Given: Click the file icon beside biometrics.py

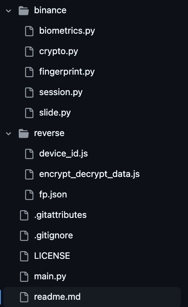Looking at the screenshot, I should tap(29, 31).
